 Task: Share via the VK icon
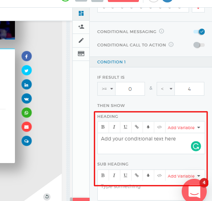(x=27, y=98)
